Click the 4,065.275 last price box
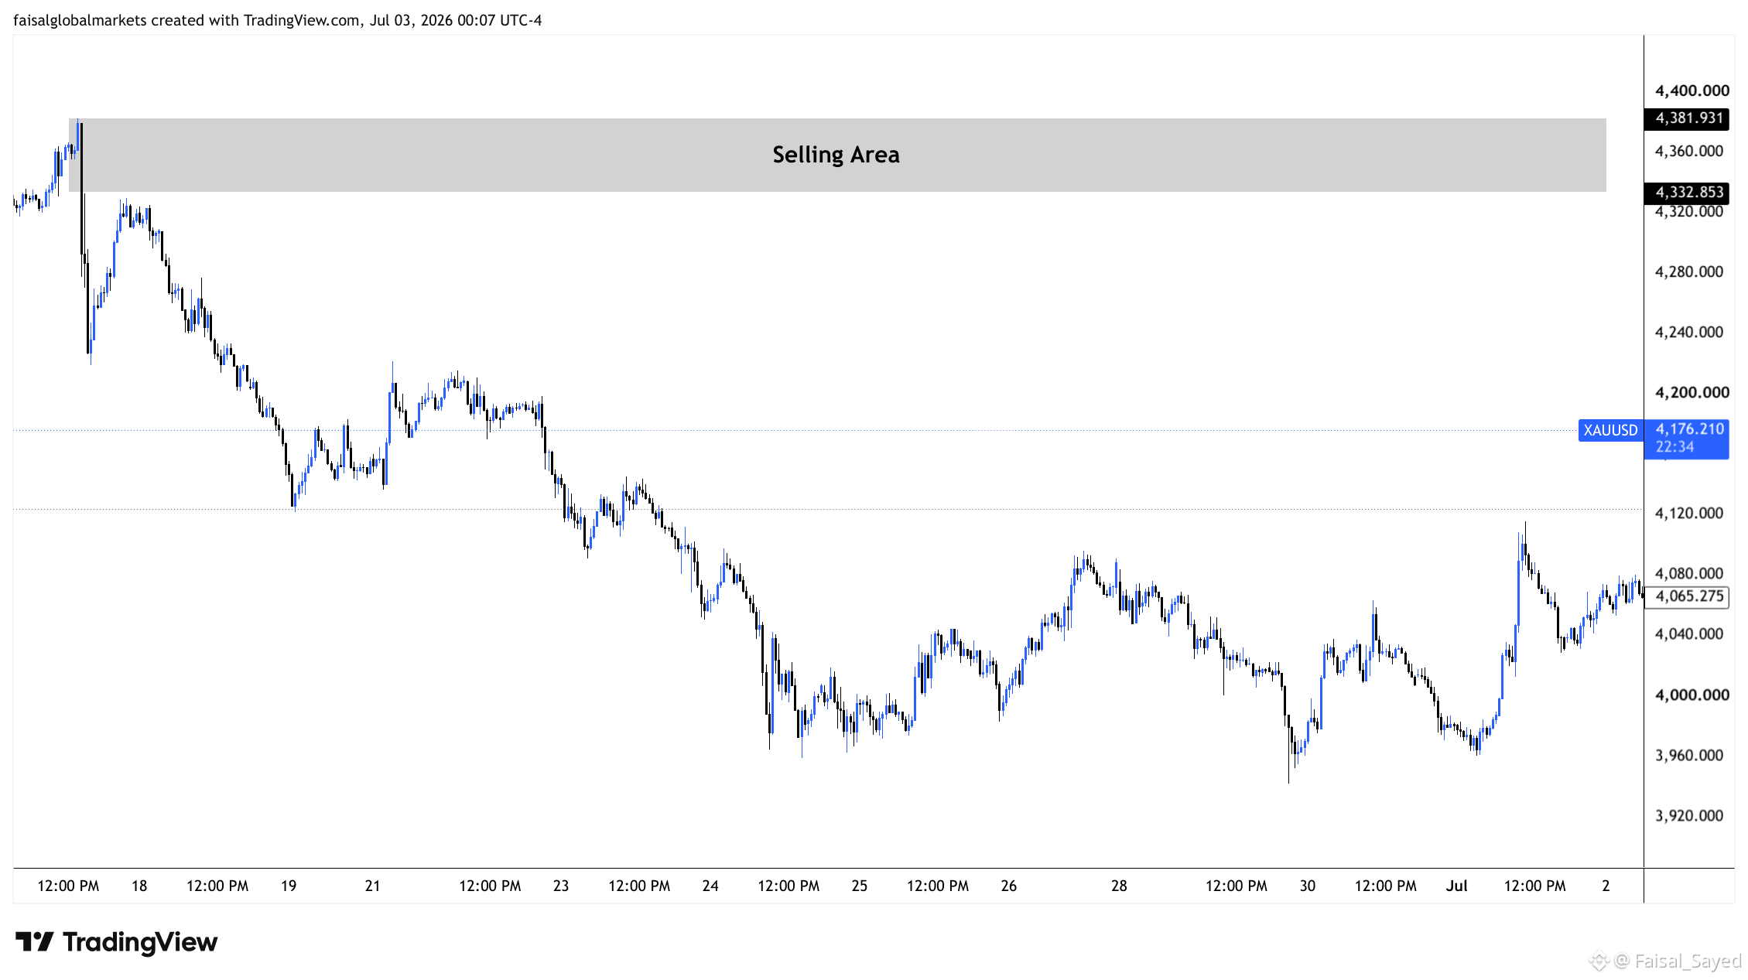 tap(1687, 596)
